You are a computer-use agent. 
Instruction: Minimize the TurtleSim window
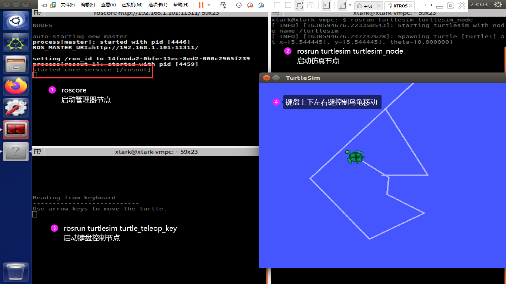coord(276,78)
